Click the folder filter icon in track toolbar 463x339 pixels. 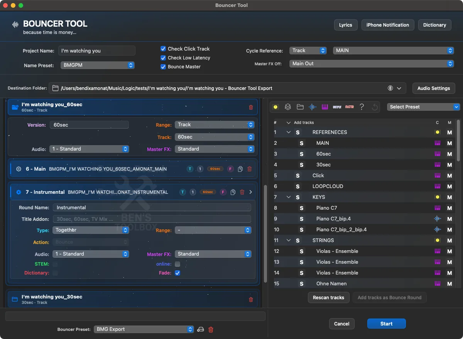(x=300, y=107)
